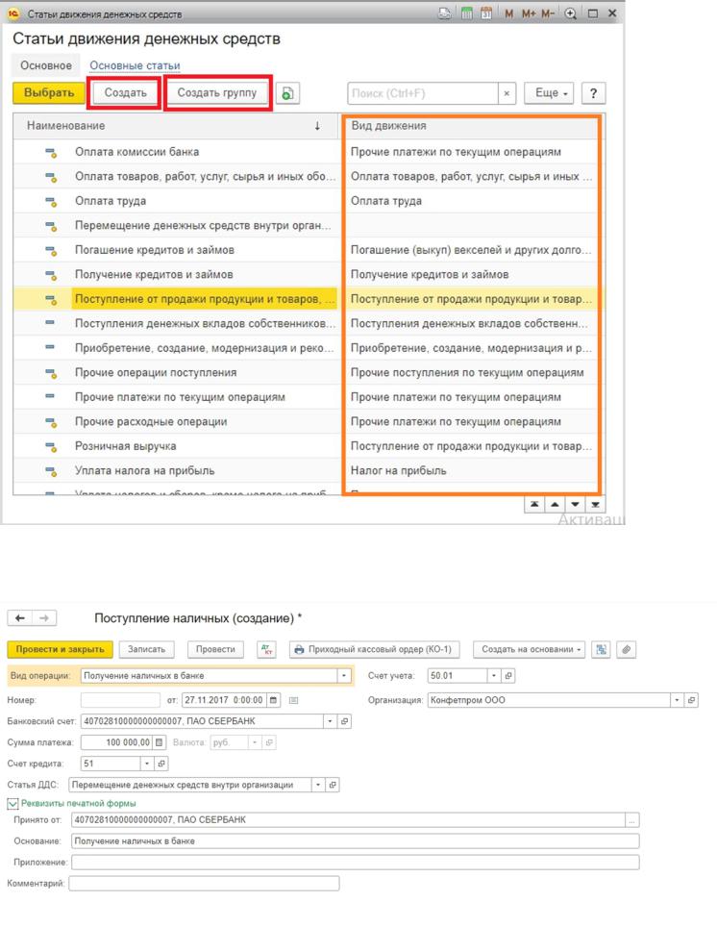Click the structure icon next to Создать на основании
Viewport: 717px width, 927px height.
601,649
